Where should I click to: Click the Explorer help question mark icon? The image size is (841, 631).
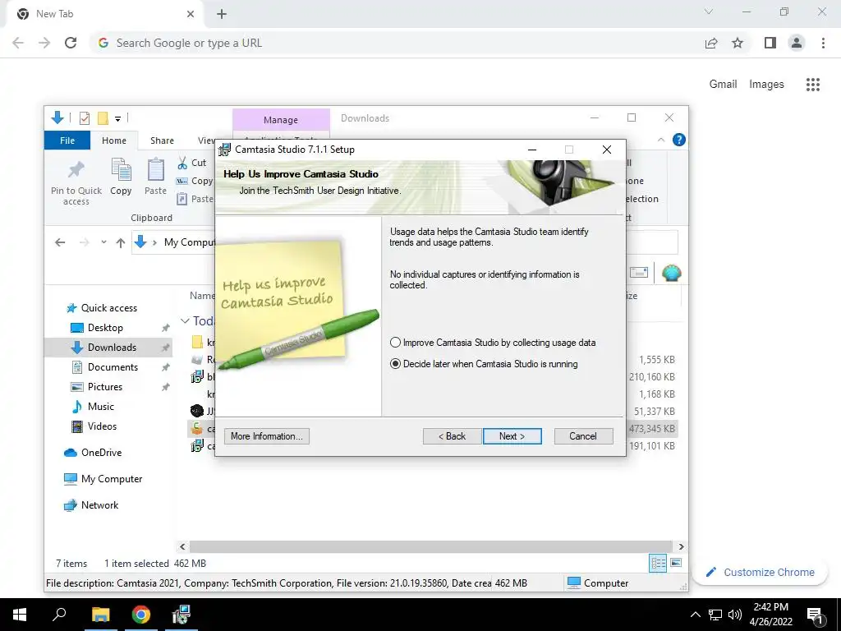click(x=678, y=140)
